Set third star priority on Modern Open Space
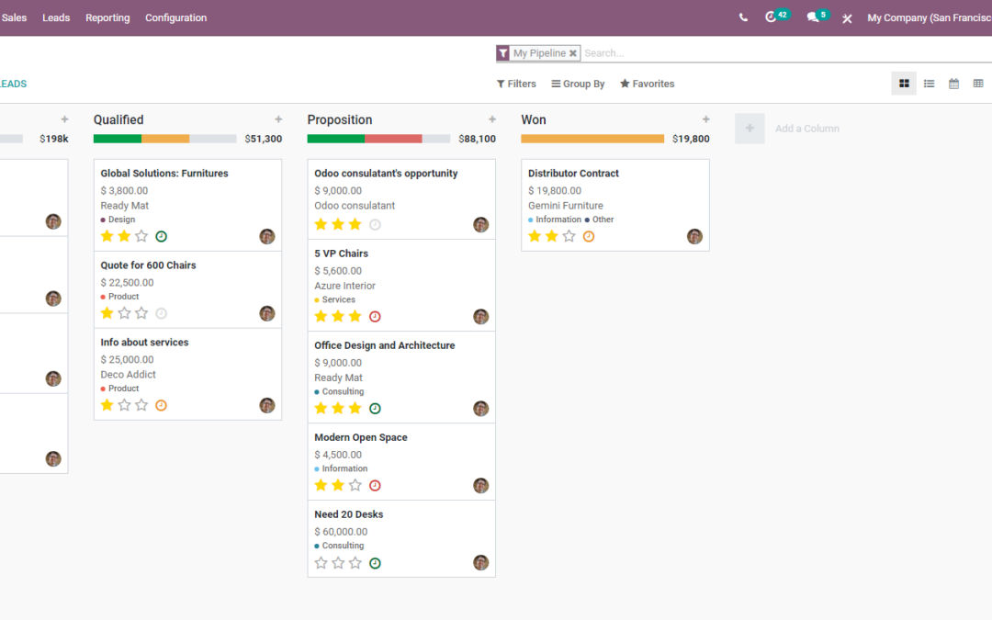This screenshot has width=992, height=620. (355, 485)
